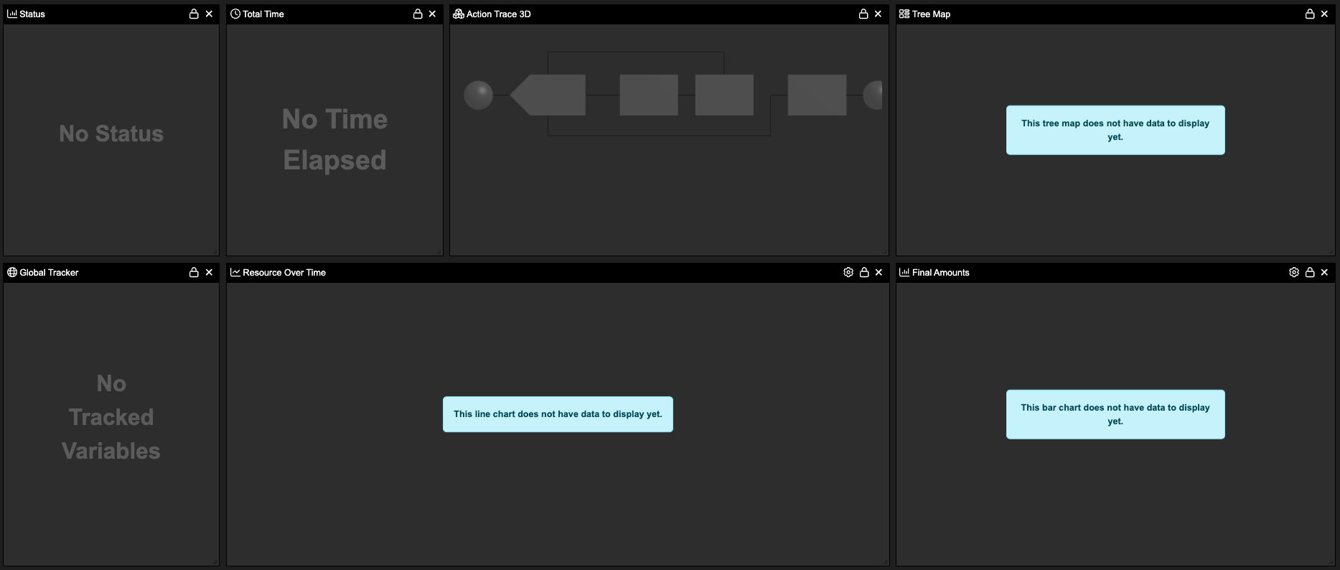1340x570 pixels.
Task: Close the Final Amounts panel
Action: click(x=1324, y=272)
